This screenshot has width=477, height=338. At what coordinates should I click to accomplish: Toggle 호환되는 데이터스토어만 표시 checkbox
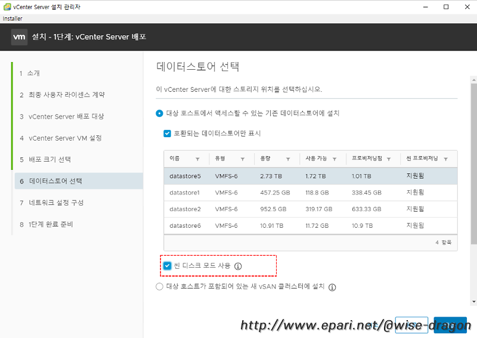167,134
